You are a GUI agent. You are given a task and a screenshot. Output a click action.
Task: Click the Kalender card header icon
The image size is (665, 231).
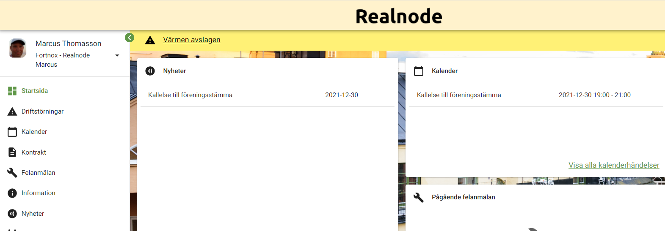pyautogui.click(x=419, y=71)
